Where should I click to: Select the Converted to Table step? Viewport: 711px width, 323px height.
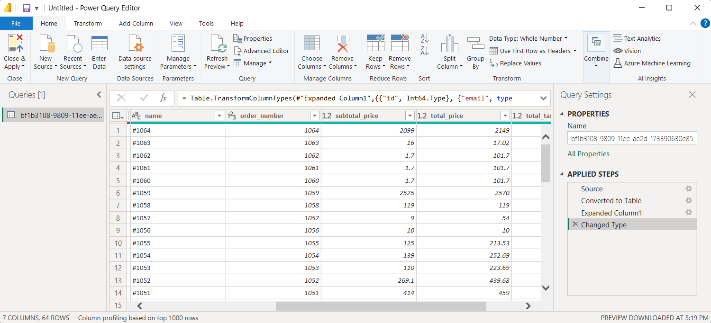pyautogui.click(x=632, y=200)
